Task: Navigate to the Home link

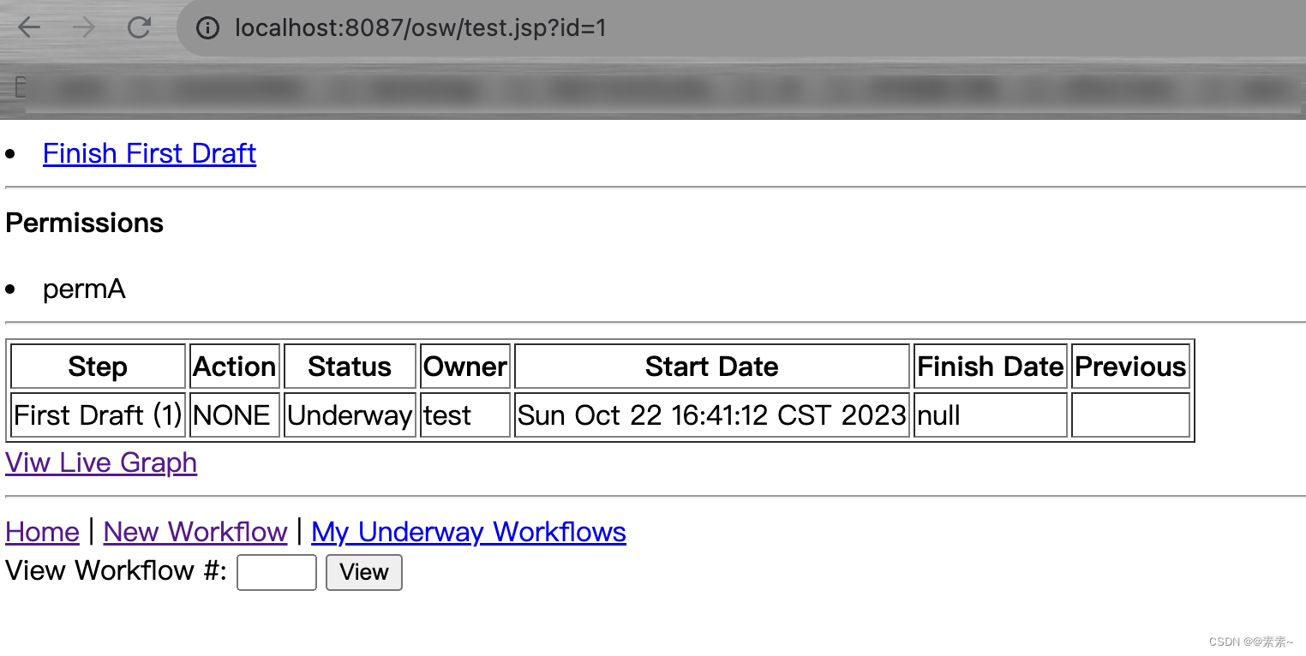Action: click(41, 532)
